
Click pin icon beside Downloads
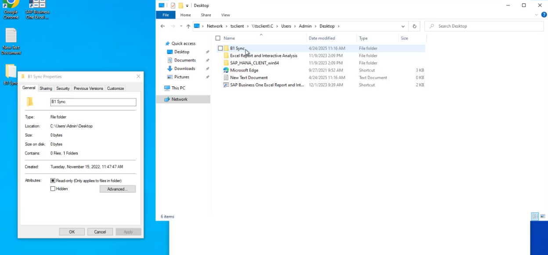click(207, 68)
